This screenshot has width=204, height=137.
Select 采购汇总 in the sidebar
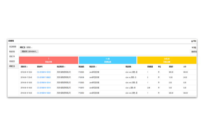pyautogui.click(x=13, y=66)
